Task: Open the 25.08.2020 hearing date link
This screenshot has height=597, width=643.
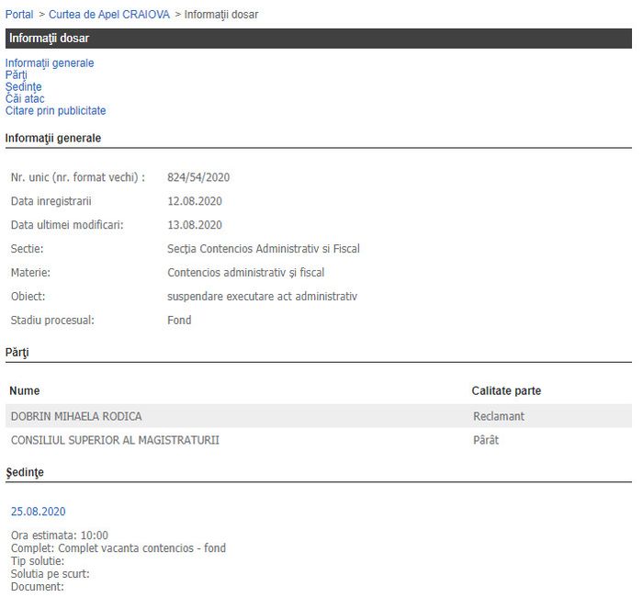Action: (x=39, y=512)
